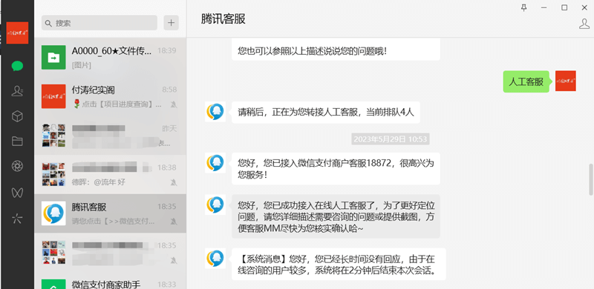This screenshot has height=289, width=594.
Task: Open the Chats tab in the sidebar
Action: 17,66
